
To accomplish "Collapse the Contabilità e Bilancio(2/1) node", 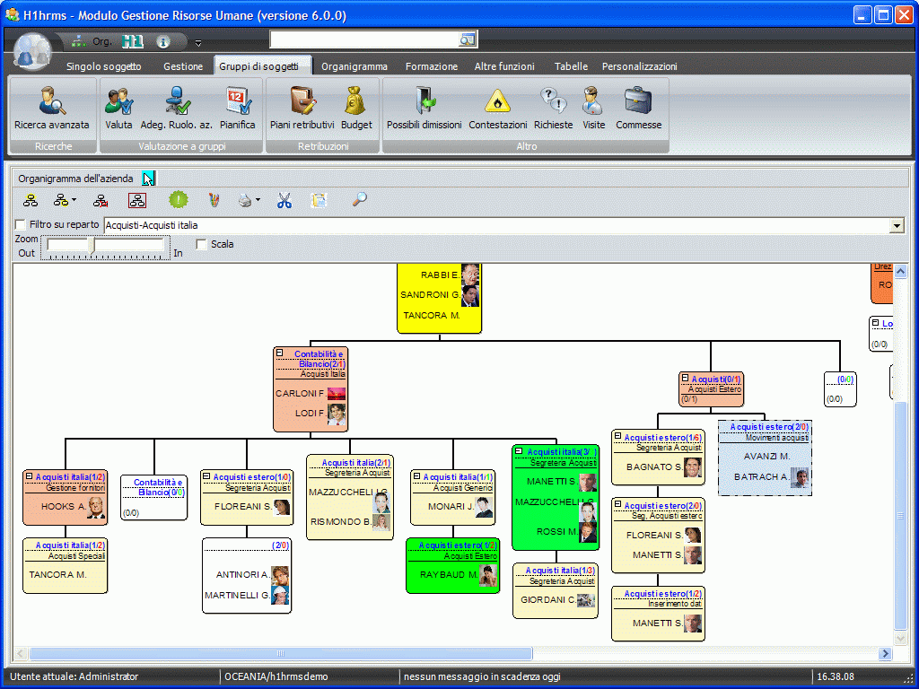I will pyautogui.click(x=280, y=353).
